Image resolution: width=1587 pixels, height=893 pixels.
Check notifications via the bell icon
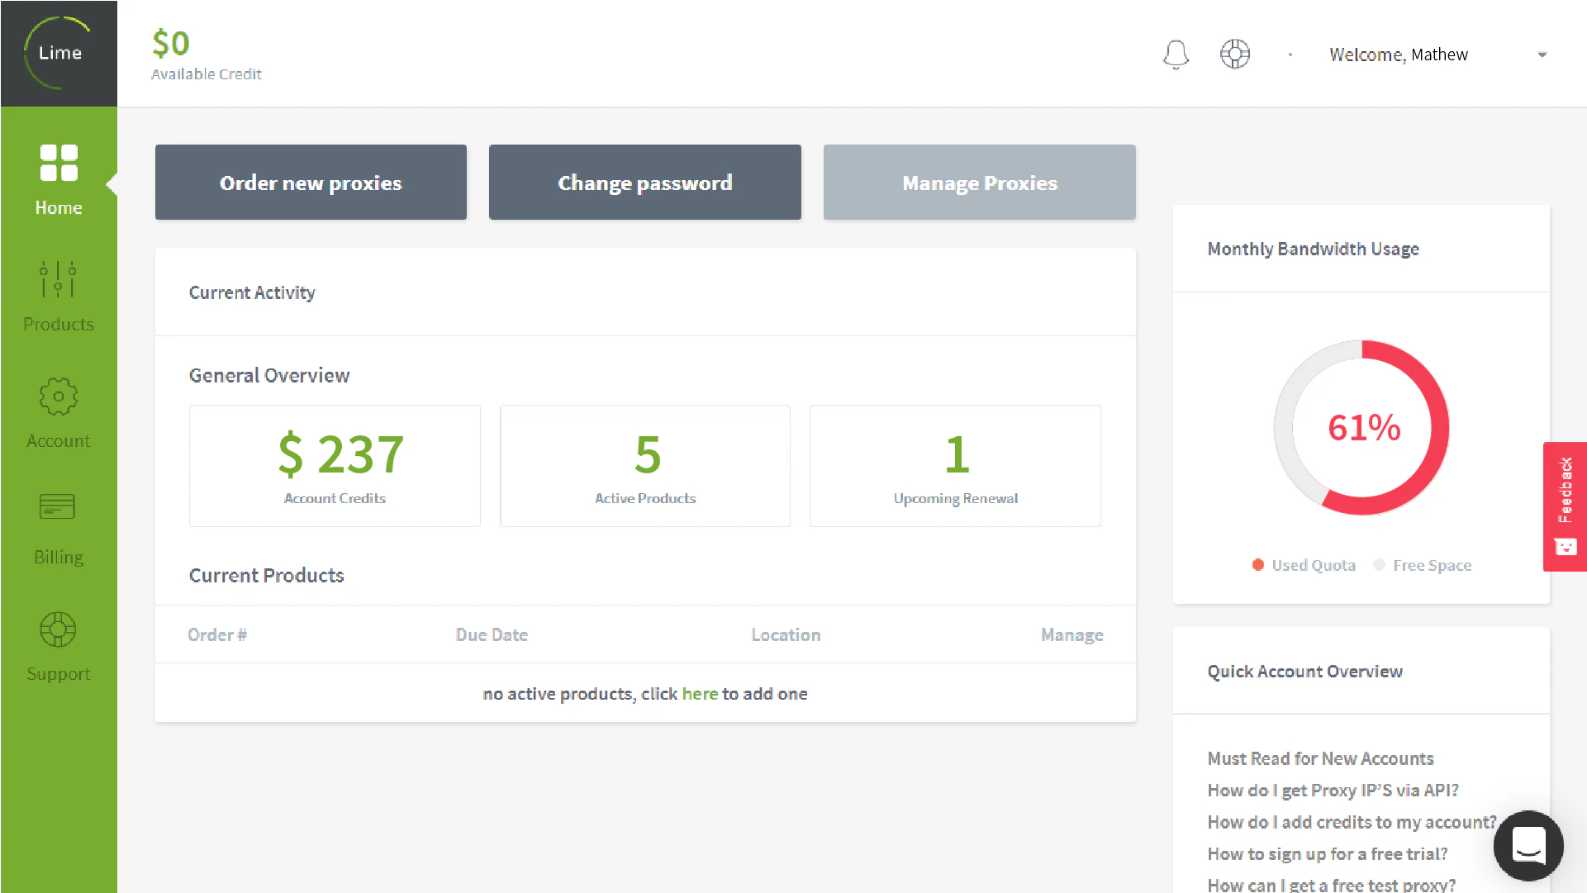point(1175,54)
